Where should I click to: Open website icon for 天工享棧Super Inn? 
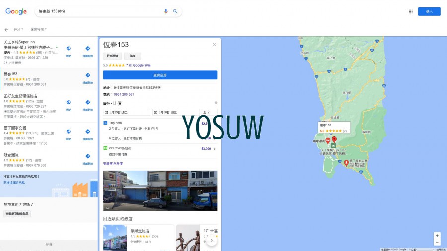[x=69, y=49]
